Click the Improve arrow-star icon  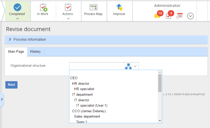119,7
